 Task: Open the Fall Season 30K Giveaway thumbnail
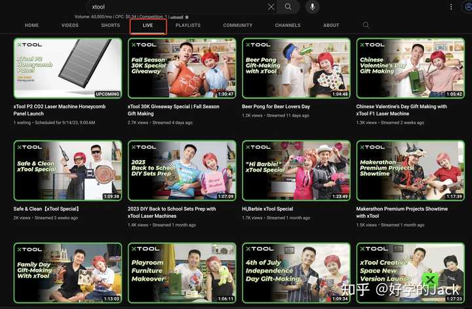click(182, 68)
